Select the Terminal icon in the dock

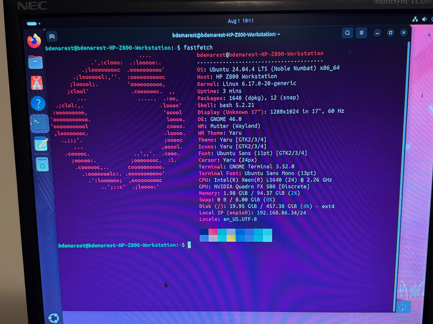coord(40,124)
